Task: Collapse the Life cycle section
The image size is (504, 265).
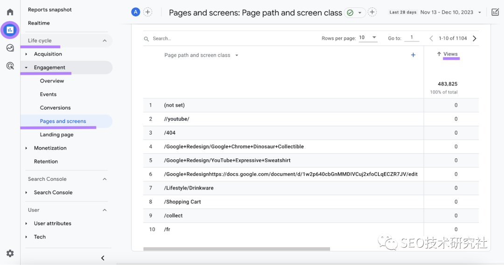Action: click(x=105, y=41)
